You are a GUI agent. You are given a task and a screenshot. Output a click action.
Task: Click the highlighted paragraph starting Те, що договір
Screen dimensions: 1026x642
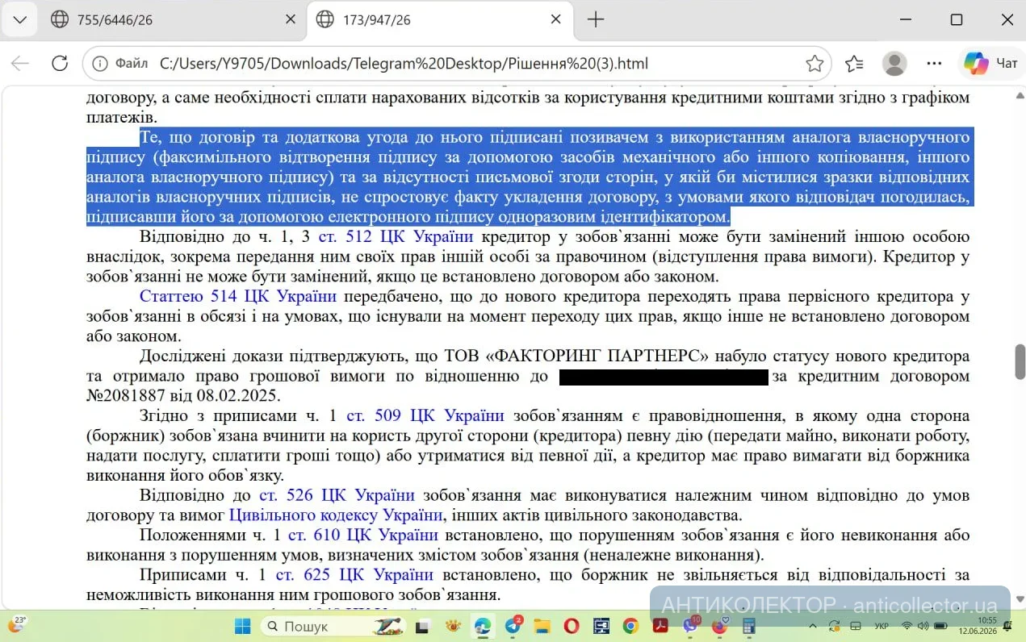[x=530, y=176]
